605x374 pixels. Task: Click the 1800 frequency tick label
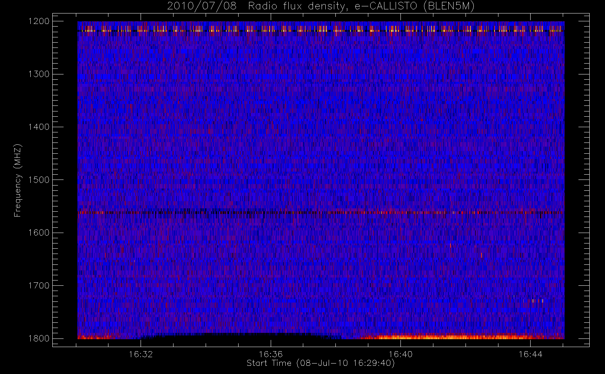tap(39, 338)
